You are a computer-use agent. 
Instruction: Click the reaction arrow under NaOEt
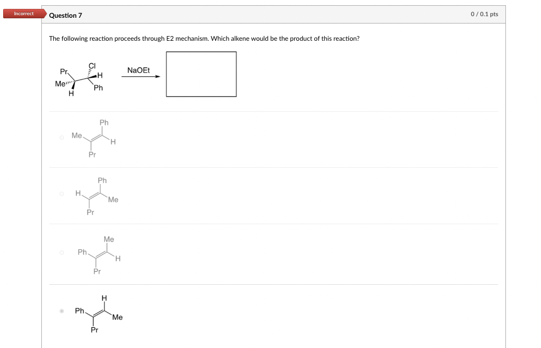click(140, 77)
